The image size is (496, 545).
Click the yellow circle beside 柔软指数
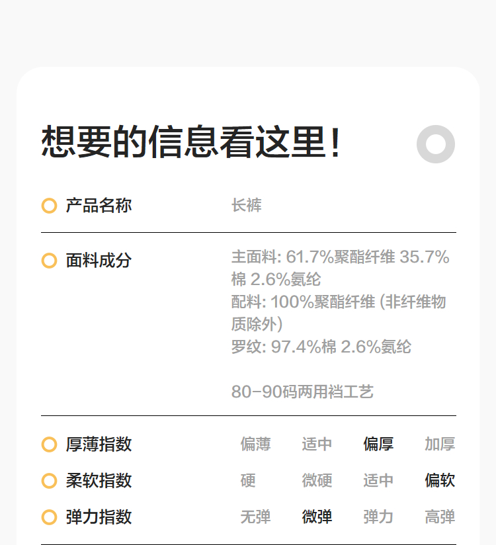pos(49,481)
